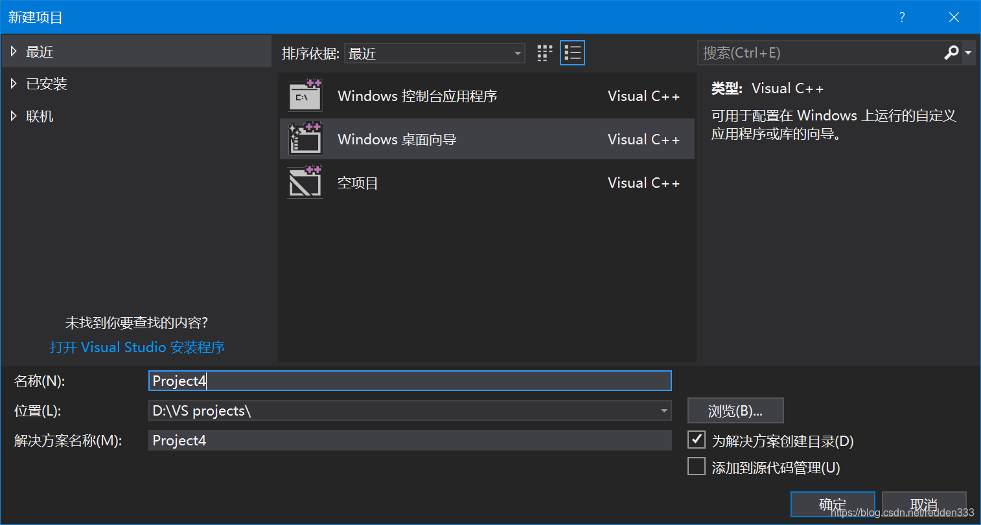
Task: Click Visual C++ label in 控制台应用程序 row
Action: pos(644,96)
